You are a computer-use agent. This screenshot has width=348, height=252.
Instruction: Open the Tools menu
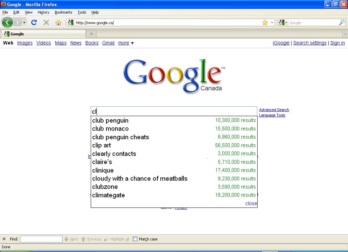tap(82, 12)
